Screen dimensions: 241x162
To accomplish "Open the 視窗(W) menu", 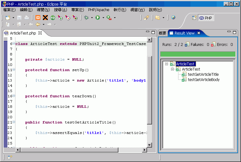I will point(137,10).
